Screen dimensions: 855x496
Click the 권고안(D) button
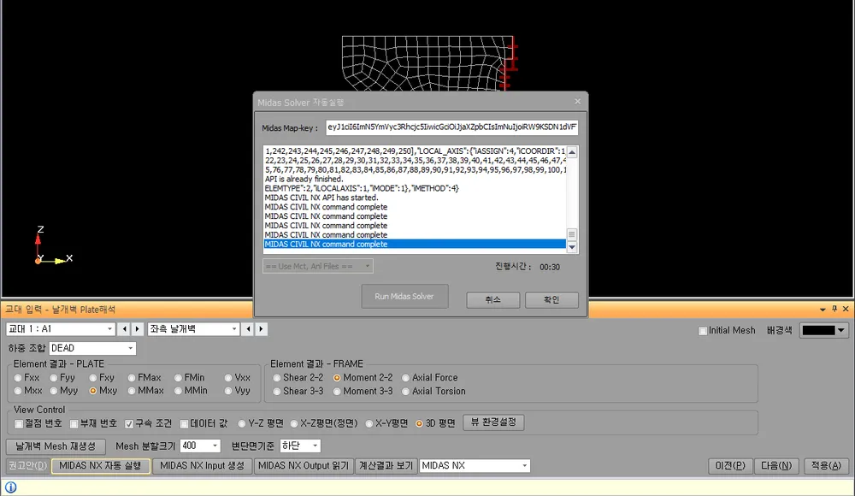click(x=27, y=465)
